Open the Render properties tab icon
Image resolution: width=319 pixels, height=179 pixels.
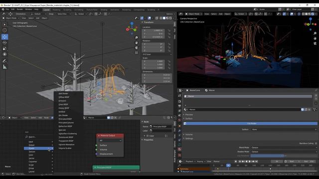[x=179, y=101]
